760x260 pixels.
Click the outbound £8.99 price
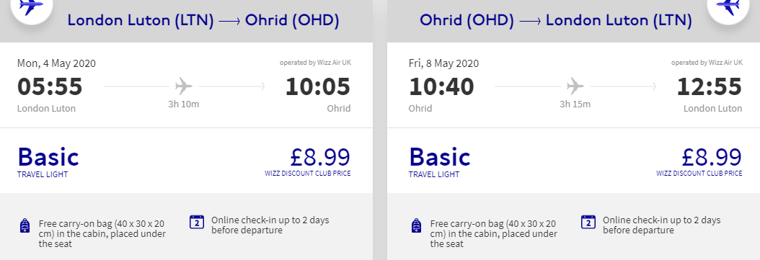(x=320, y=157)
